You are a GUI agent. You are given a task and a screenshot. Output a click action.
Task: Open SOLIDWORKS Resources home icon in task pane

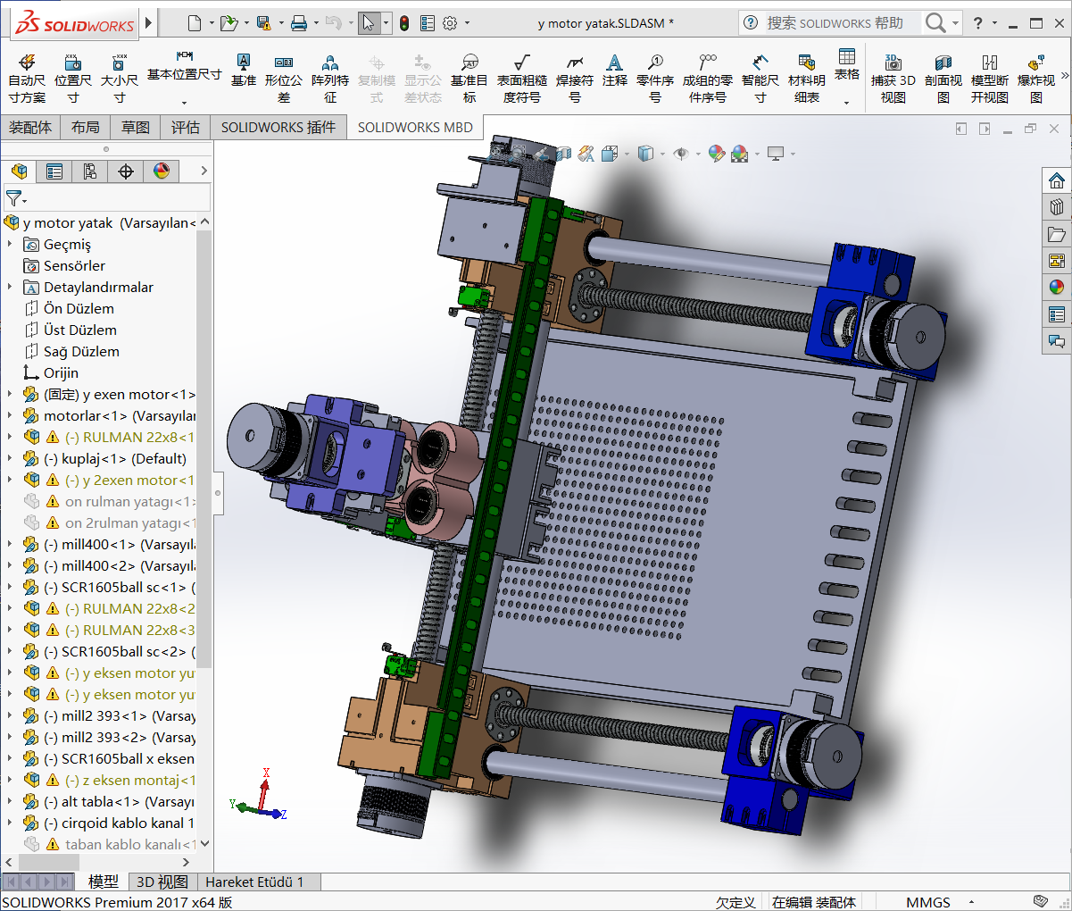tap(1057, 180)
